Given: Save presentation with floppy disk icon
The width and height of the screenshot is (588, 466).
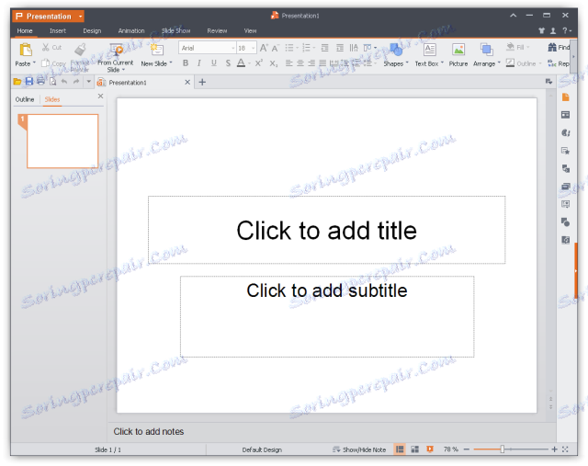Looking at the screenshot, I should click(x=29, y=82).
